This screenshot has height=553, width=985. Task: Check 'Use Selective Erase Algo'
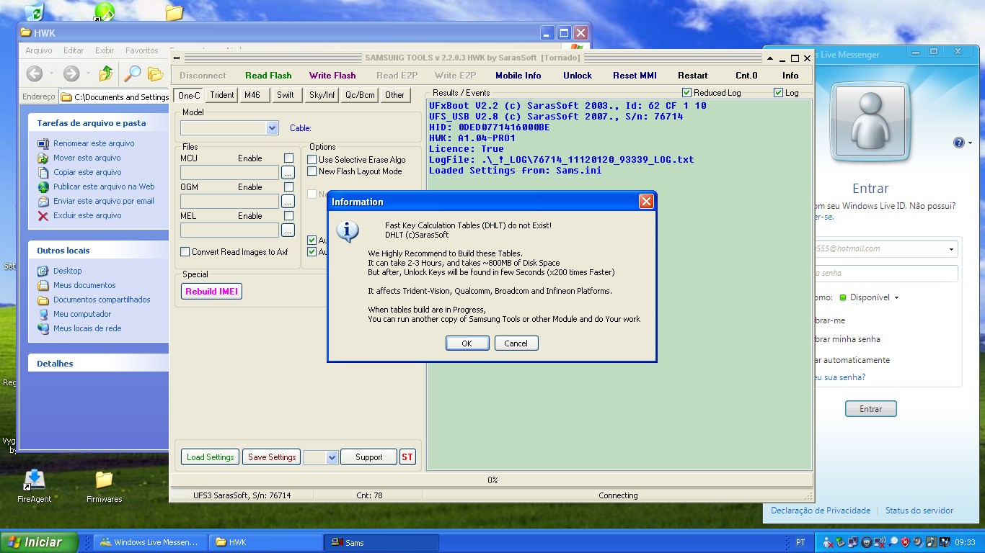[312, 160]
